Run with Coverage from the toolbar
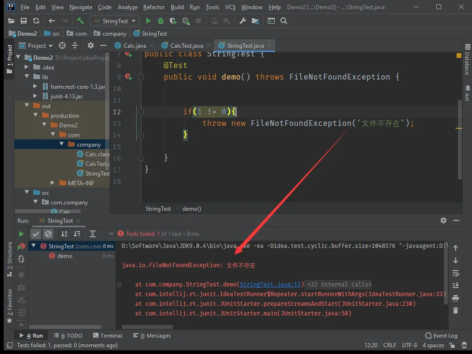The width and height of the screenshot is (472, 354). [173, 21]
